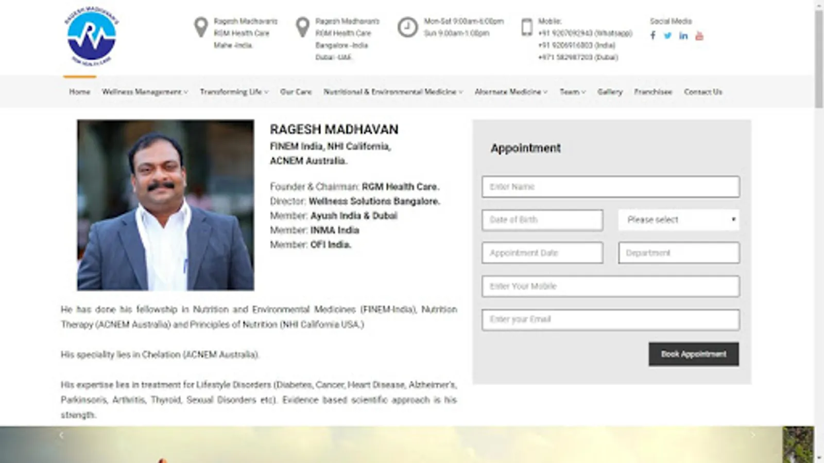Click the Ragesh Madhavan portrait photo

pyautogui.click(x=165, y=205)
